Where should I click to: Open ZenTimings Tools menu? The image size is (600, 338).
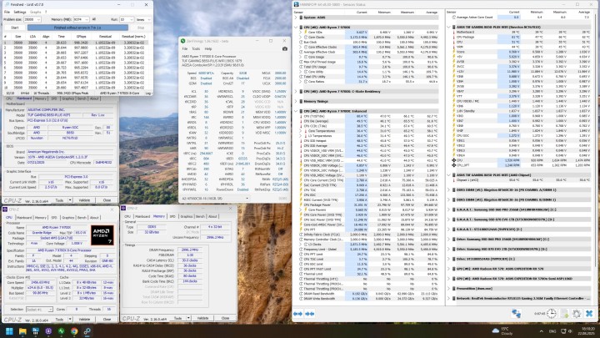pyautogui.click(x=196, y=48)
